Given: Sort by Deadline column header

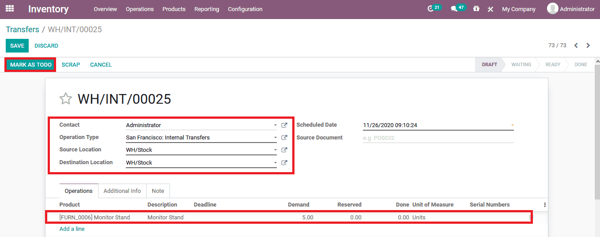Looking at the screenshot, I should click(205, 205).
